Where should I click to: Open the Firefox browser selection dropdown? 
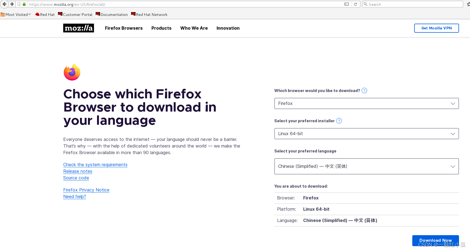tap(367, 104)
